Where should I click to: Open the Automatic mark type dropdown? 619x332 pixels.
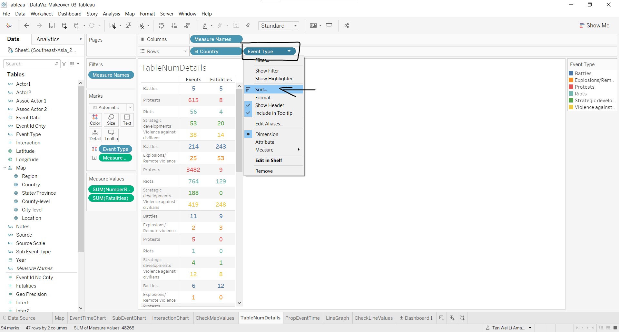pos(111,107)
